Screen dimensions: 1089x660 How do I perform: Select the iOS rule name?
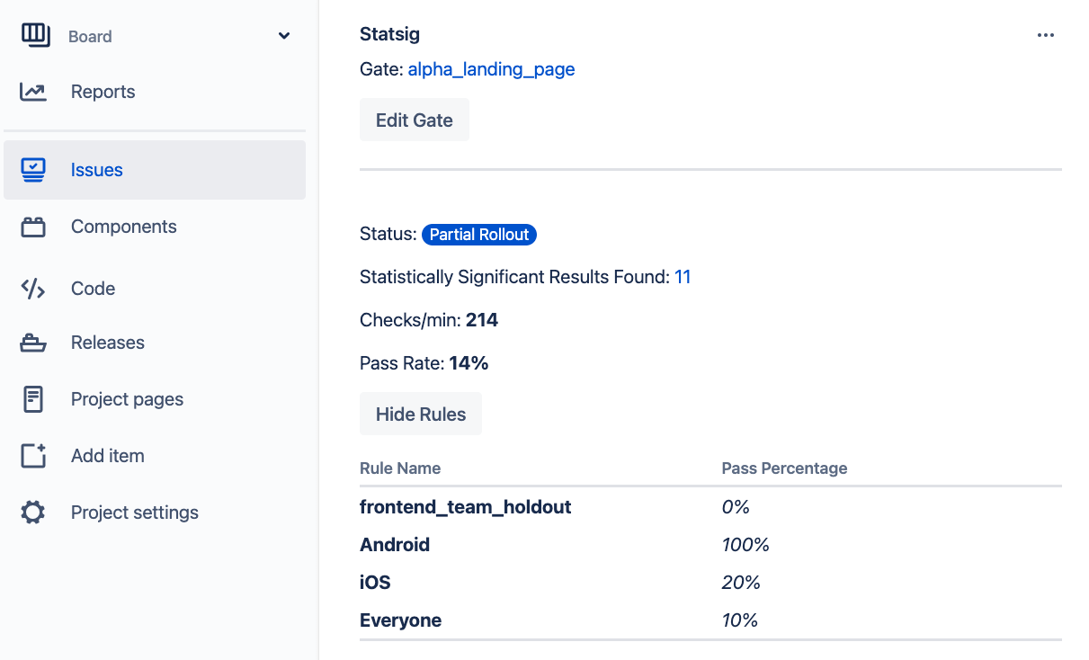(x=375, y=583)
